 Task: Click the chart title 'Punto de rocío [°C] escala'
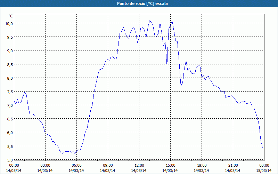coord(142,3)
